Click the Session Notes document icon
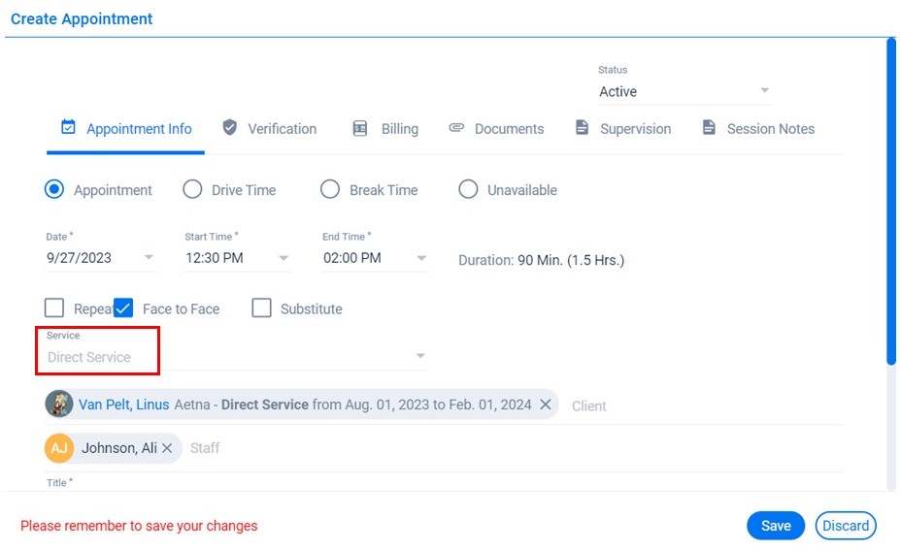 [x=709, y=128]
